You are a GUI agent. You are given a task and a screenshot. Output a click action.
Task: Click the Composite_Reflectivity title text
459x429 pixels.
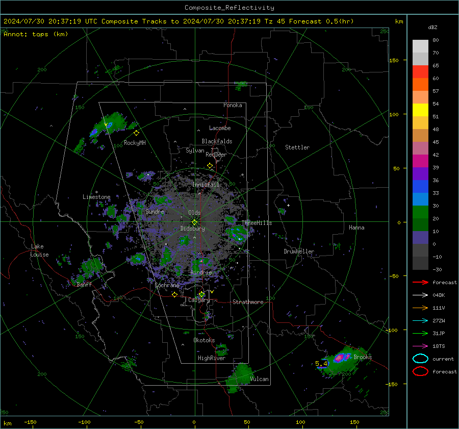pos(229,8)
